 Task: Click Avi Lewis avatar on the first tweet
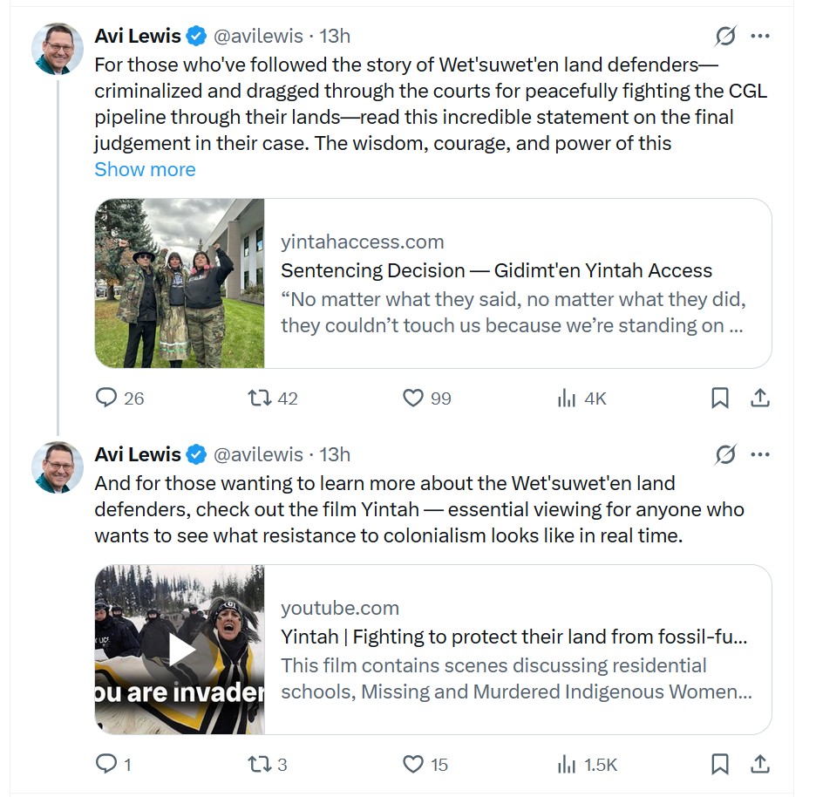pyautogui.click(x=58, y=49)
